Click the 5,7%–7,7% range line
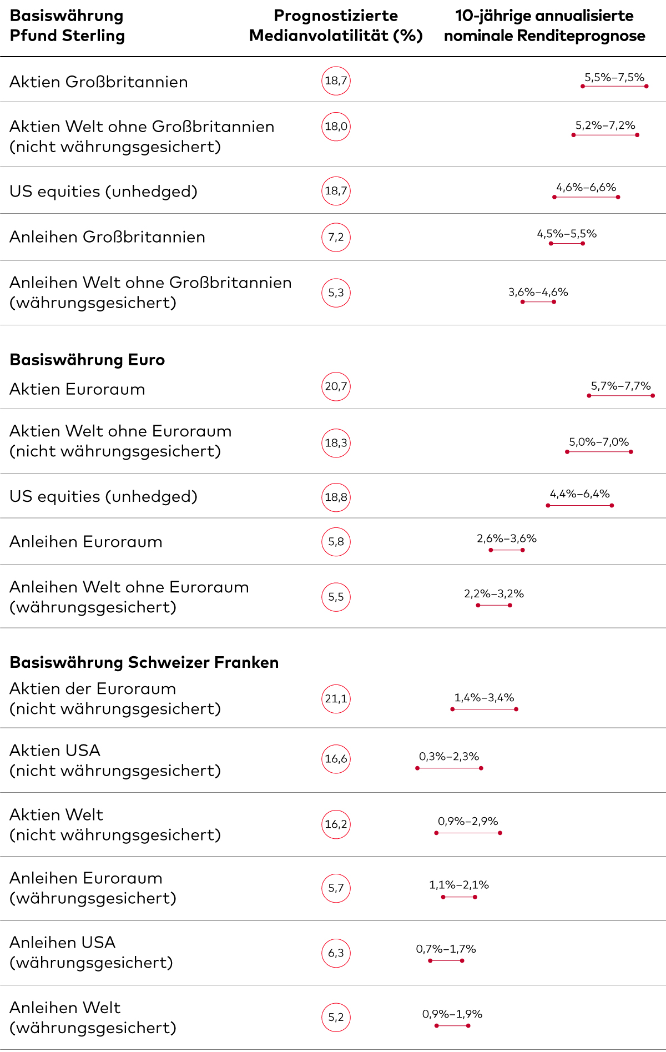This screenshot has height=1052, width=666. pyautogui.click(x=620, y=396)
